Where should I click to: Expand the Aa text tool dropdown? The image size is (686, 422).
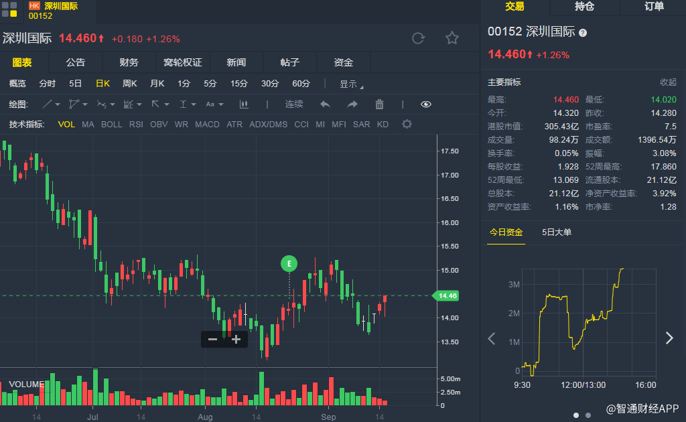(x=214, y=104)
